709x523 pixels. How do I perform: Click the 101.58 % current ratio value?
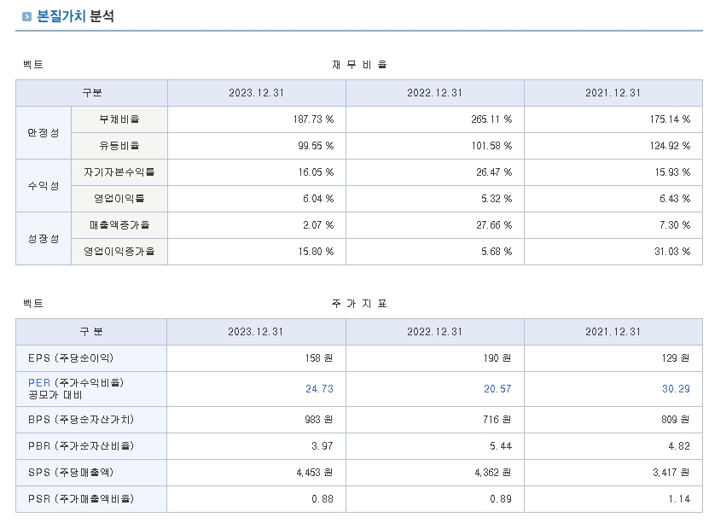point(491,146)
